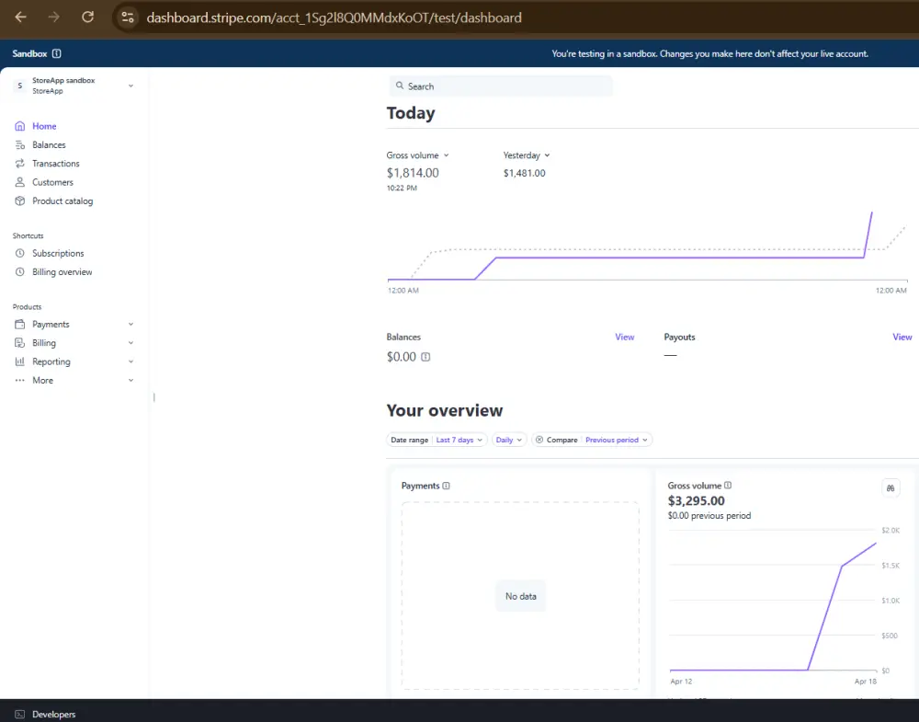The image size is (919, 722).
Task: Click the Customers person icon
Action: 20,182
